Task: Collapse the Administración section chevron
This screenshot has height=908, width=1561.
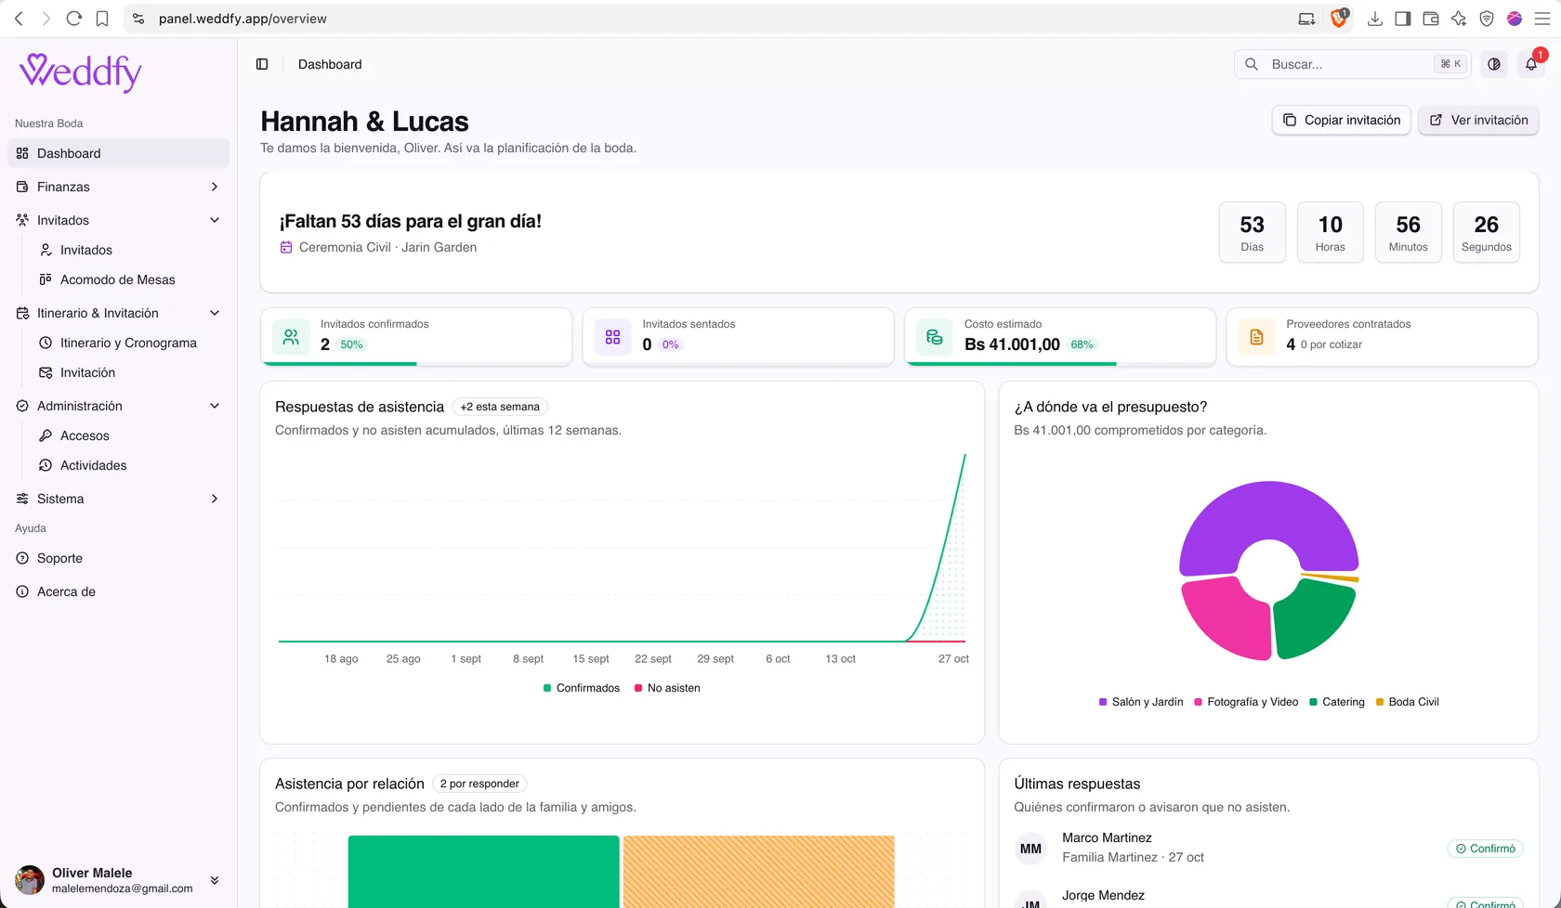Action: tap(215, 406)
